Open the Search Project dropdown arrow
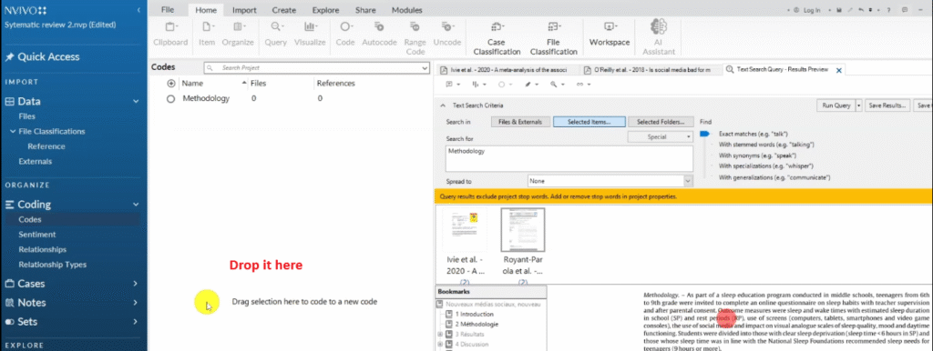933x351 pixels. 425,68
